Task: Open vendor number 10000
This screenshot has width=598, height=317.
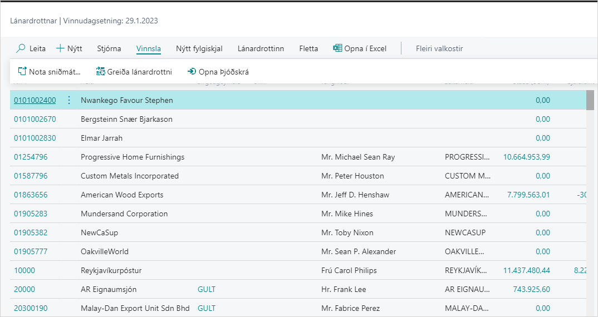Action: click(x=24, y=270)
